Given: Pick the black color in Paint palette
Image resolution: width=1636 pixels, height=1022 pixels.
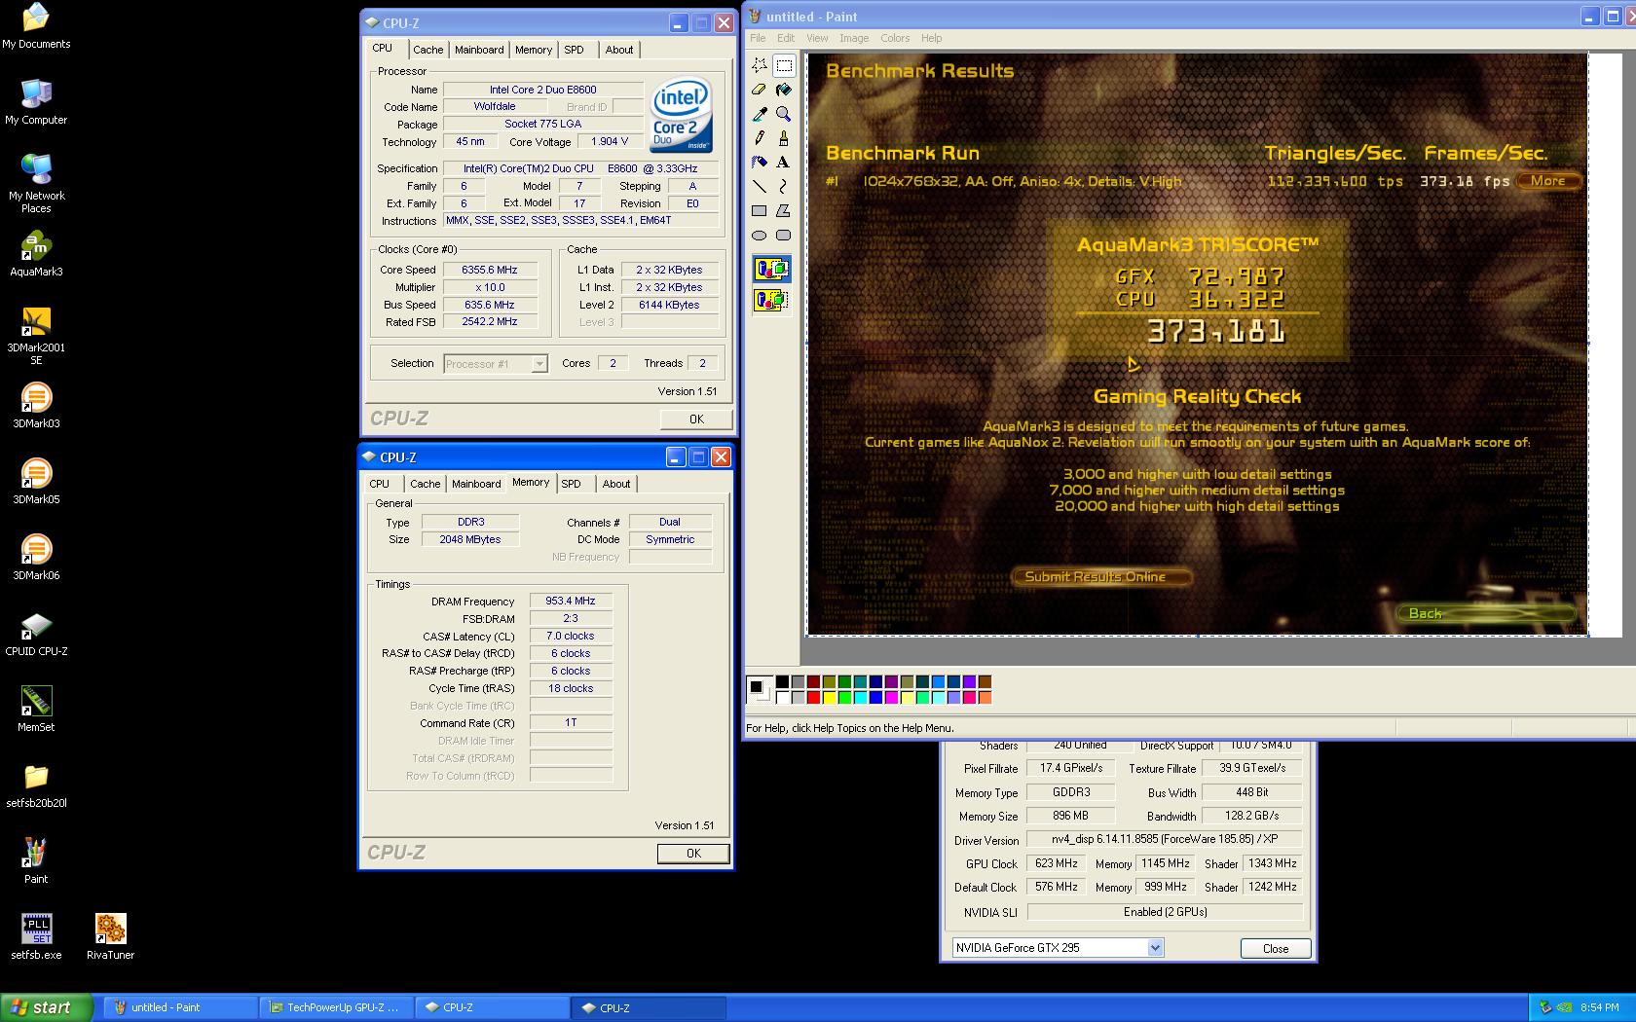Looking at the screenshot, I should (x=782, y=681).
